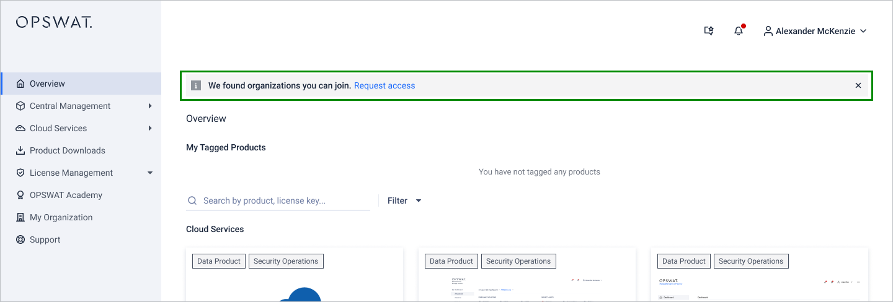This screenshot has width=893, height=302.
Task: Go to Overview in the sidebar
Action: [81, 84]
